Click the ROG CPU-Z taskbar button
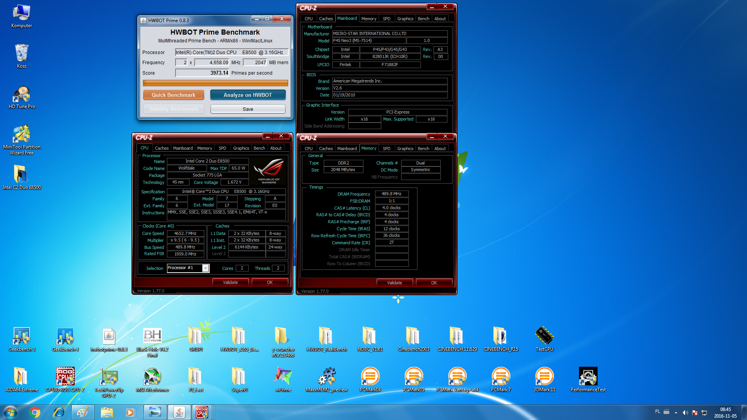Screen dimensions: 747x420 pyautogui.click(x=202, y=412)
